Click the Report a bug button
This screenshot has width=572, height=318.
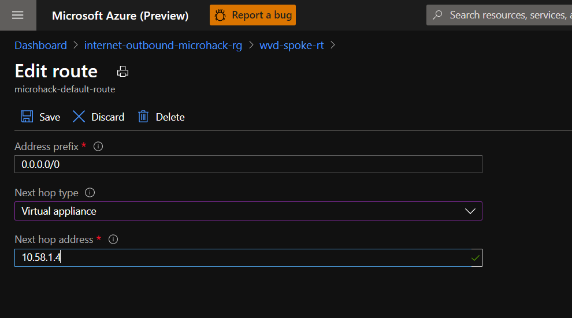click(252, 15)
